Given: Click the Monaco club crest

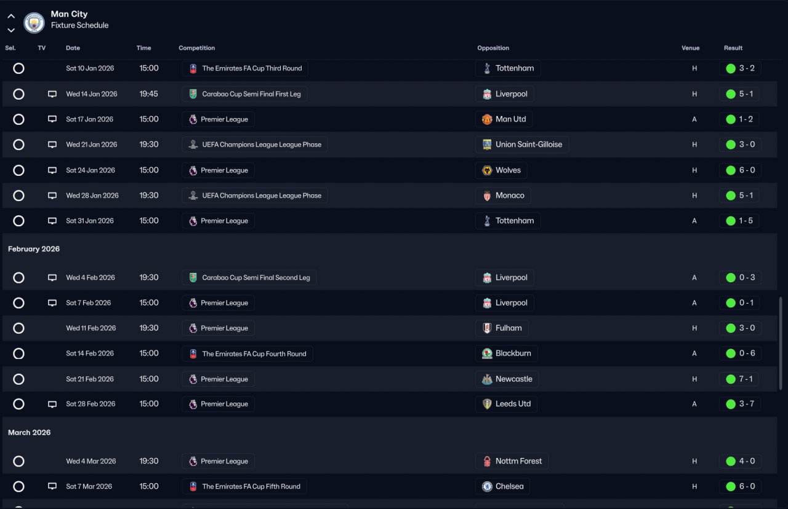Looking at the screenshot, I should [x=487, y=195].
